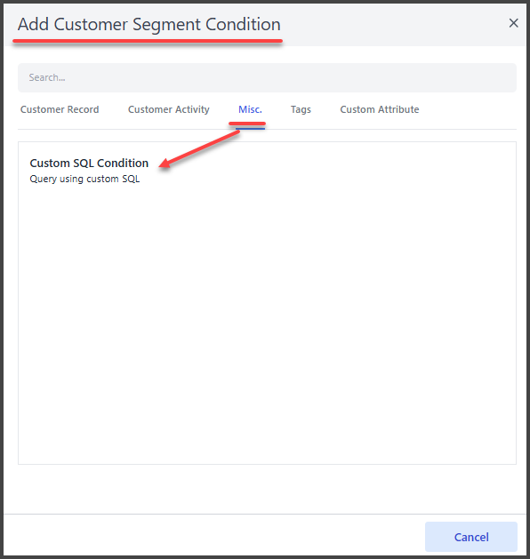530x559 pixels.
Task: Click the gray header bar beside the title
Action: (392, 25)
